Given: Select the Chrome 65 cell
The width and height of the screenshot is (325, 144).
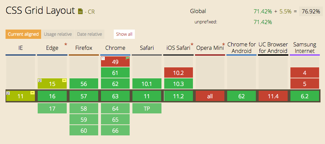Looking at the screenshot, I should [115, 119].
